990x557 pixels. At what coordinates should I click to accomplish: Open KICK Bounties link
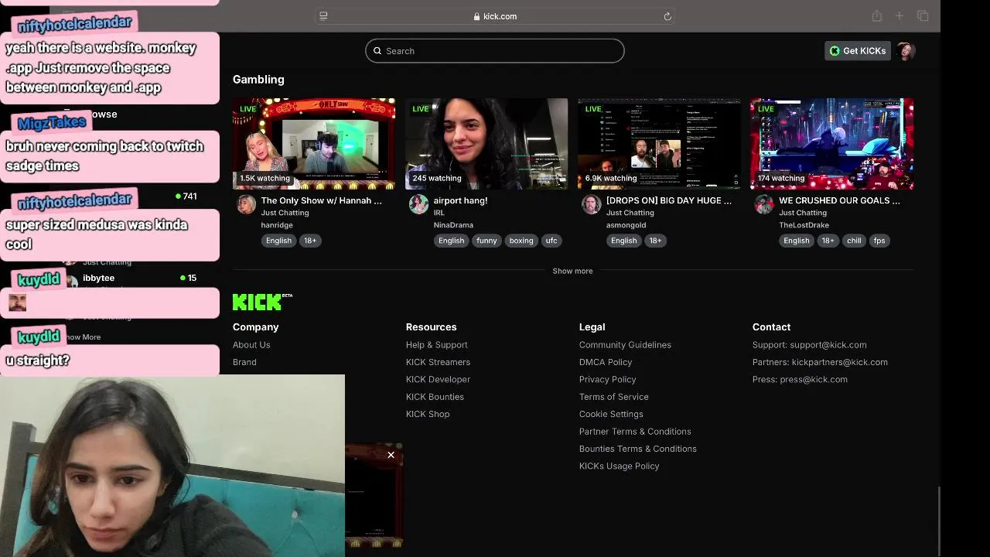435,397
